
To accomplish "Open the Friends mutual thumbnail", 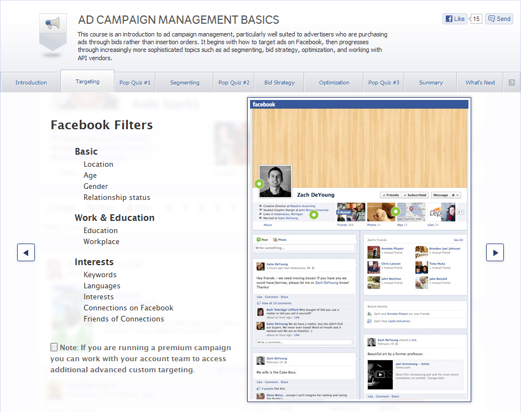I will [351, 212].
